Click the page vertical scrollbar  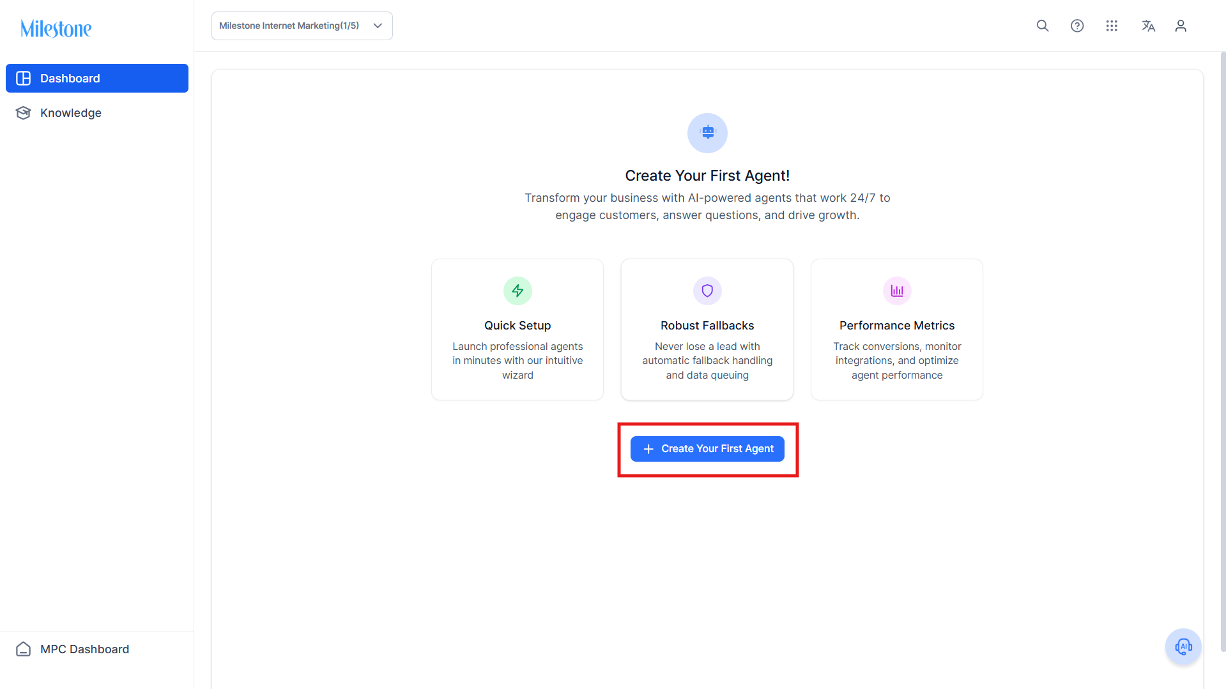[1223, 351]
